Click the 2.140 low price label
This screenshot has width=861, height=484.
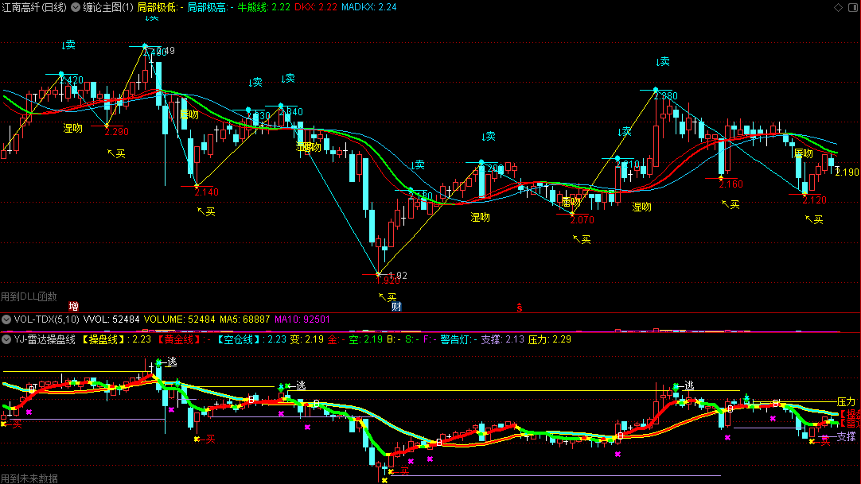(x=206, y=192)
